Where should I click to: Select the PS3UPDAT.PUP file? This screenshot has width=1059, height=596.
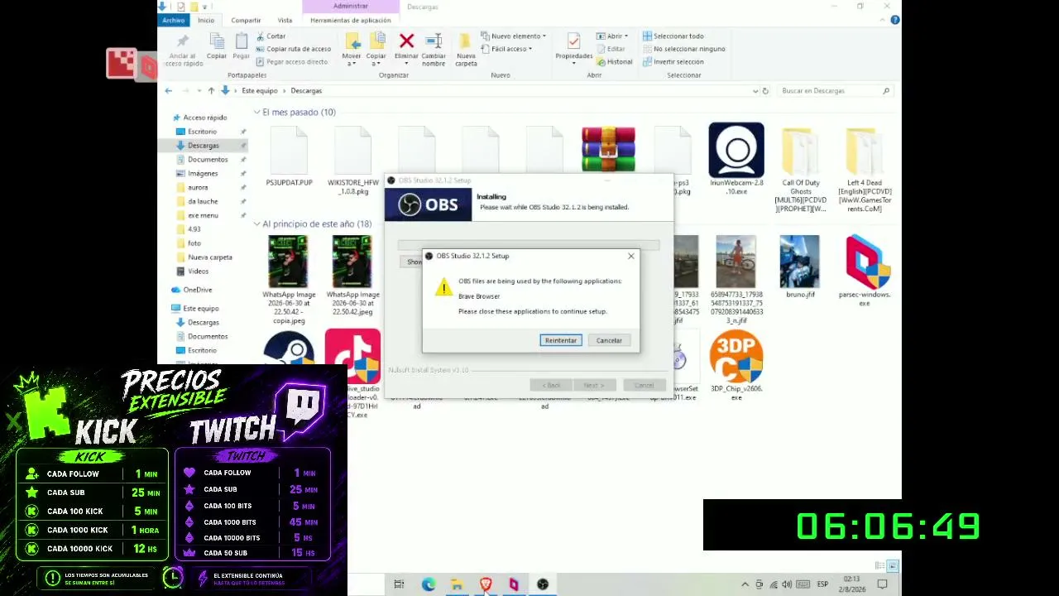coord(289,157)
